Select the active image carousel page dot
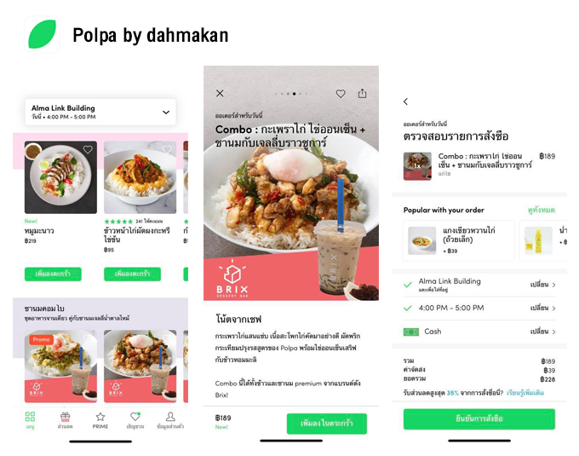 (x=295, y=94)
